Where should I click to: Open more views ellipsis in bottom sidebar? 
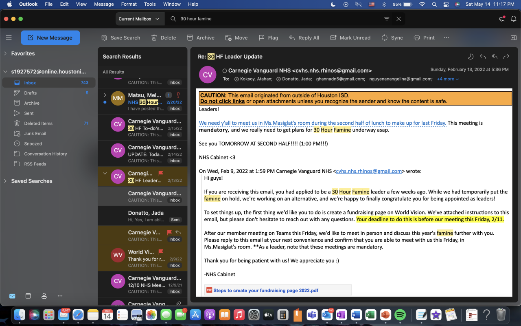tap(60, 296)
